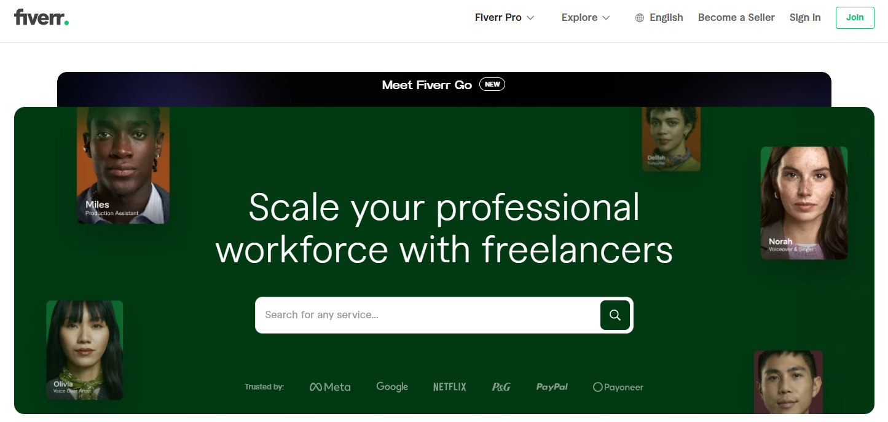Screen dimensions: 888x422
Task: Click the globe language icon
Action: [x=640, y=18]
